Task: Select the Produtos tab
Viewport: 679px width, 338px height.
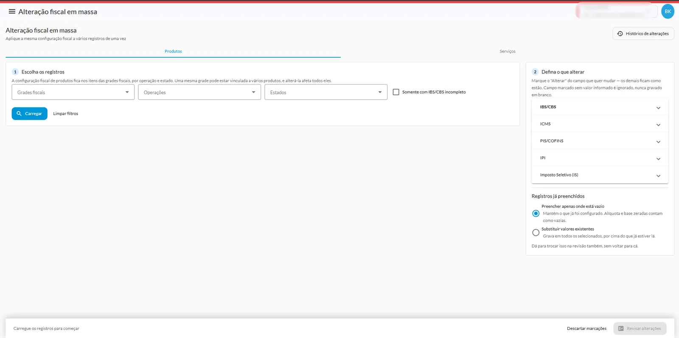Action: (173, 51)
